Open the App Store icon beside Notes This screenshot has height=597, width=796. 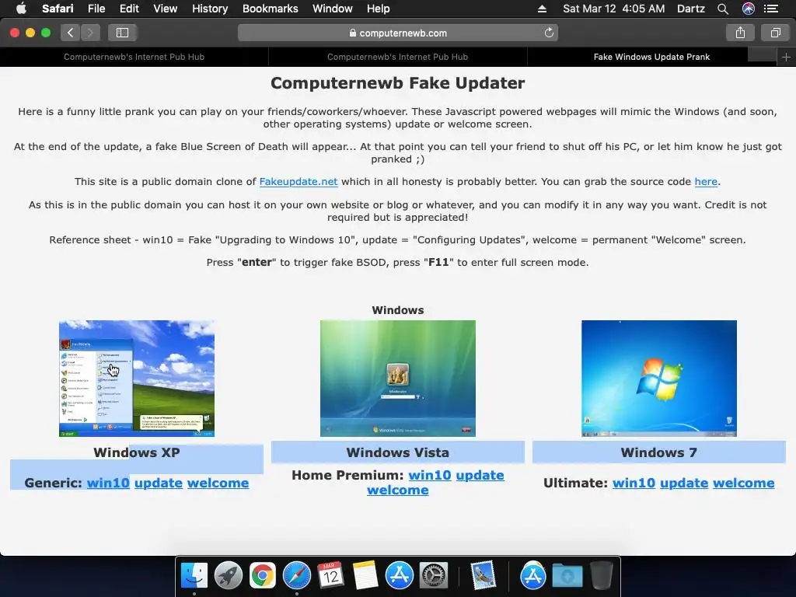coord(400,576)
